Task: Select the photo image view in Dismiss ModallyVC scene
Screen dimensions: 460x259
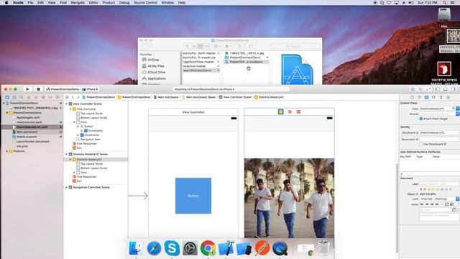Action: (289, 198)
